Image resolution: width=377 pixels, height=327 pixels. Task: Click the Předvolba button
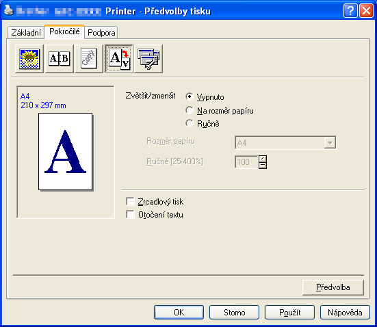coord(333,287)
